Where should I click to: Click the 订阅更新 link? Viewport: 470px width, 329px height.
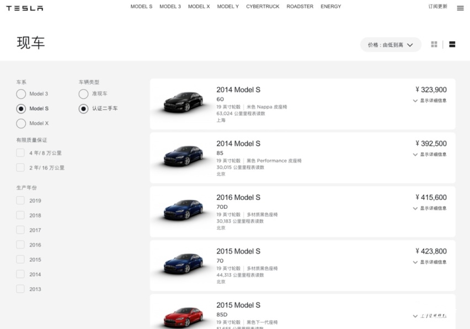point(437,6)
